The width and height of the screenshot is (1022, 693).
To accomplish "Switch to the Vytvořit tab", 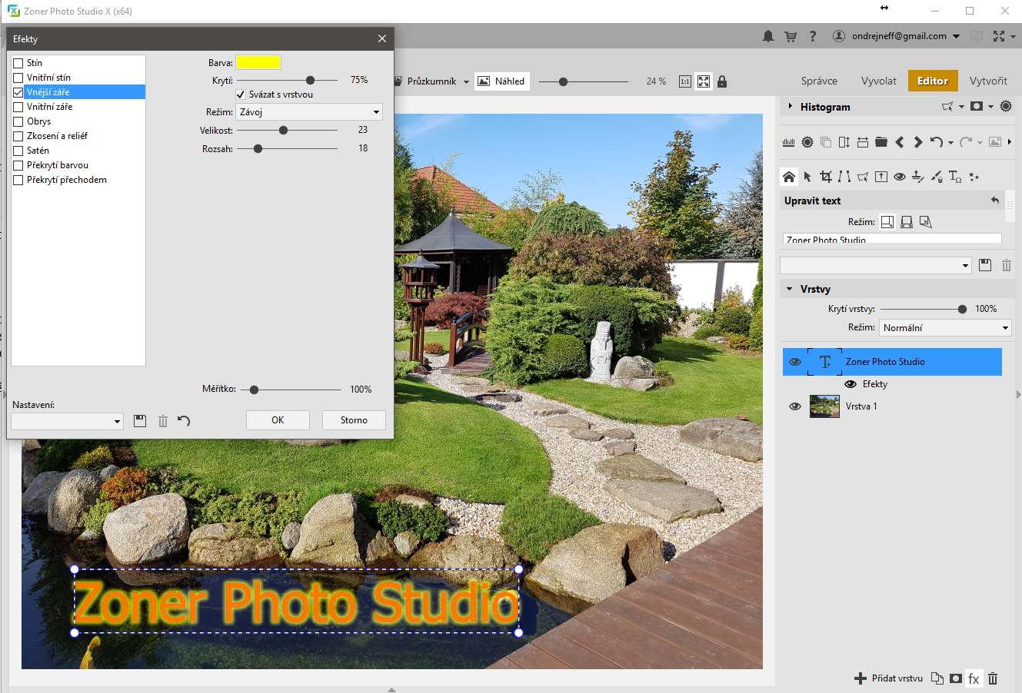I will (988, 81).
